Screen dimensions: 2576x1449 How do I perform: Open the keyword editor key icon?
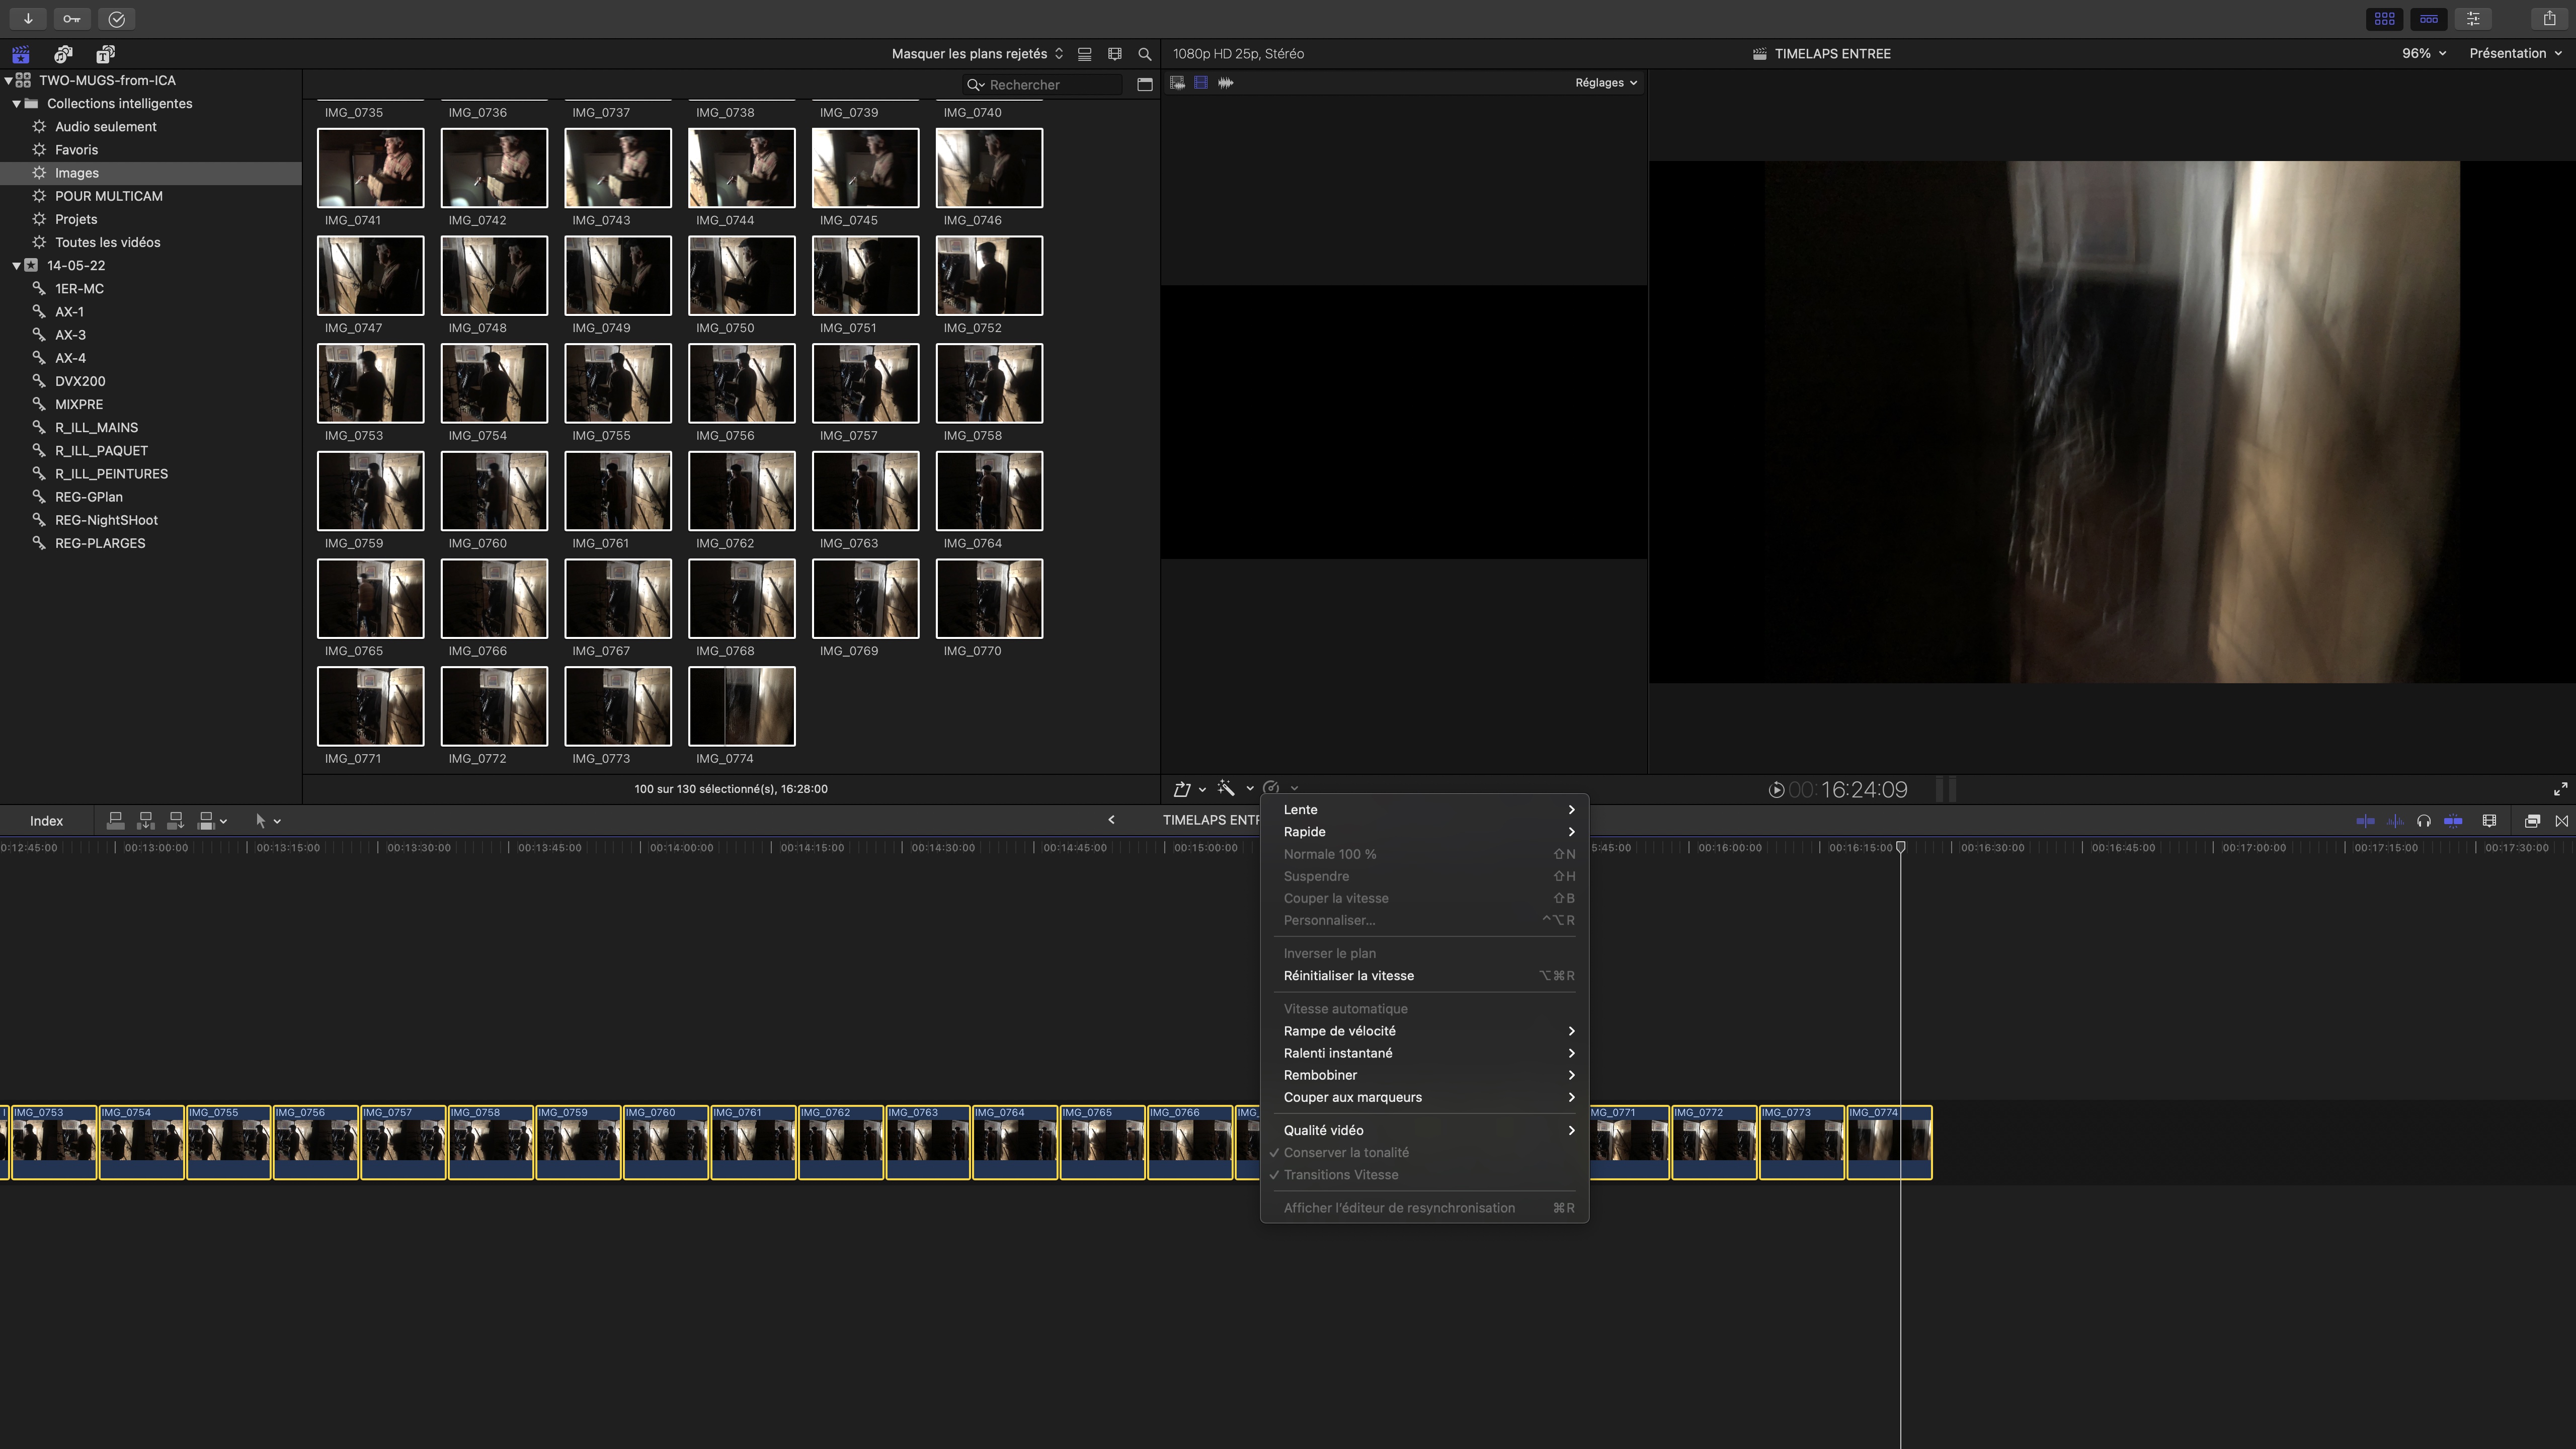coord(72,19)
